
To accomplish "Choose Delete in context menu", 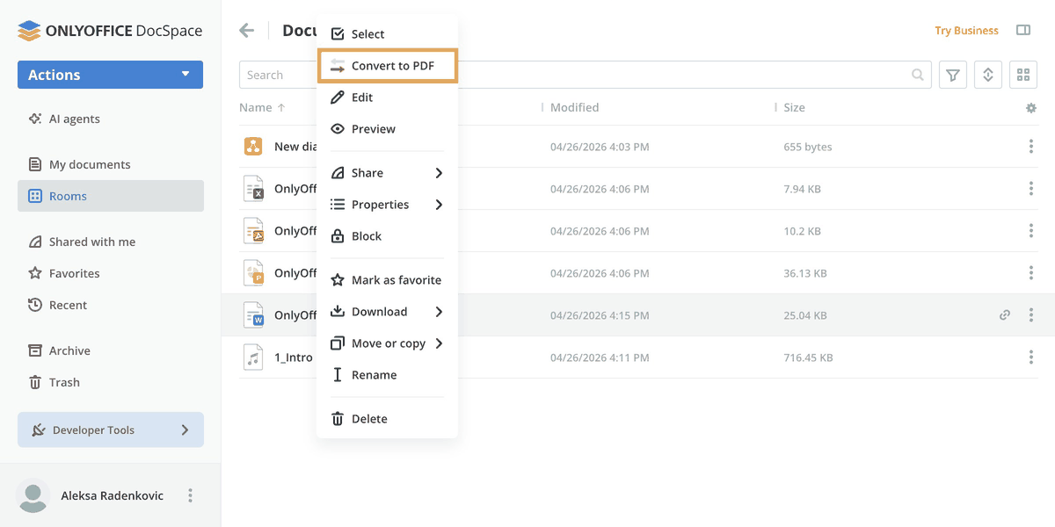I will (x=387, y=419).
